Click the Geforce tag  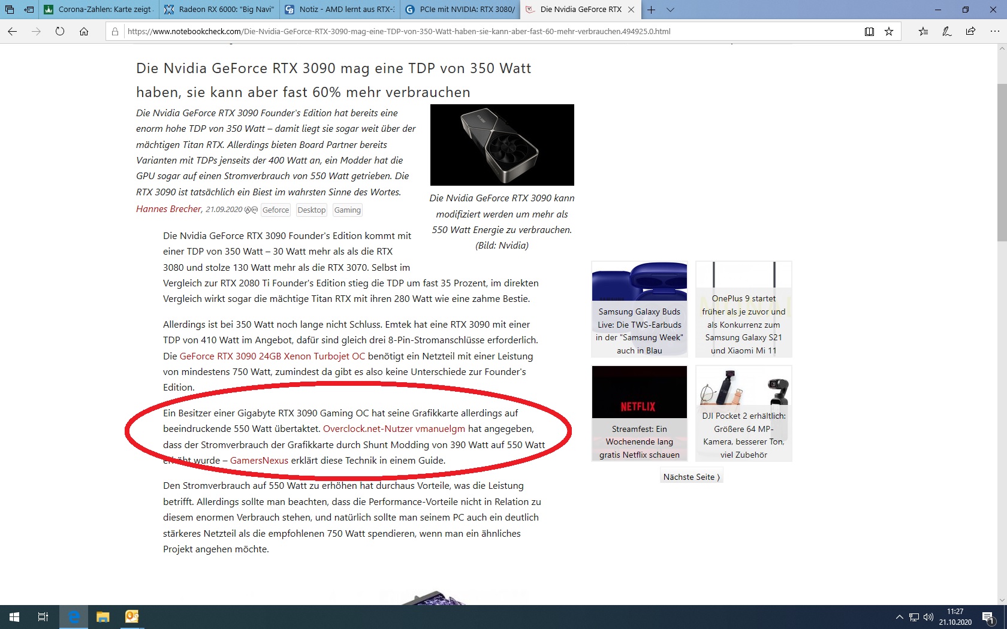(276, 210)
